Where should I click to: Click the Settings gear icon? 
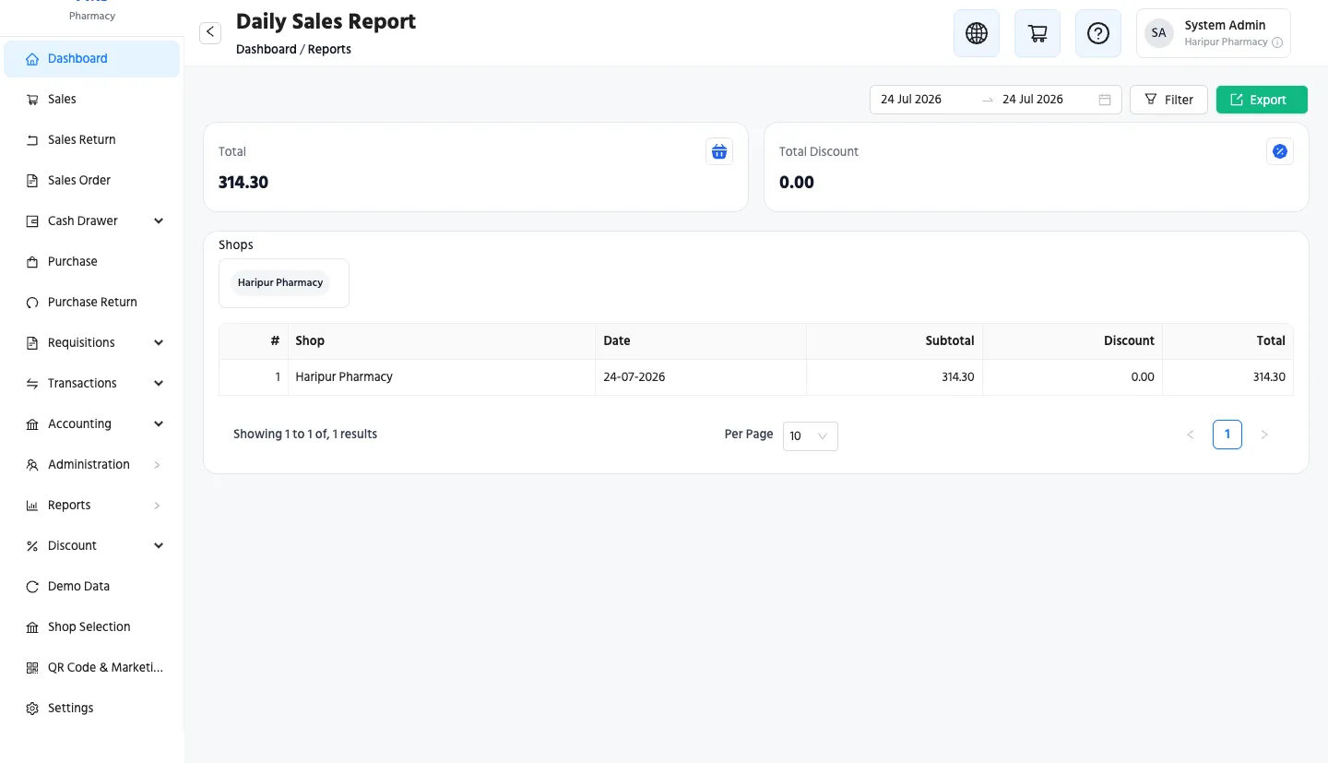pyautogui.click(x=32, y=709)
